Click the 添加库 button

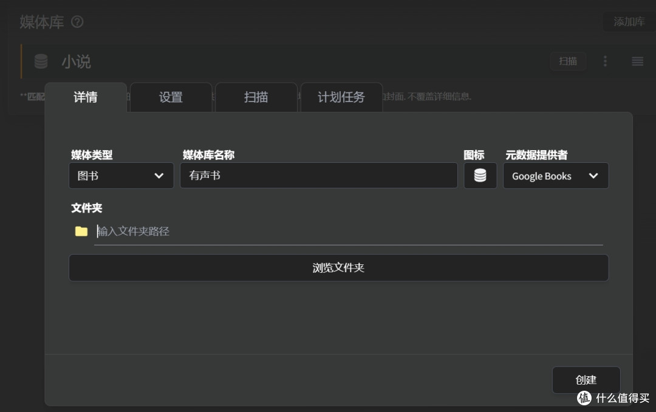pyautogui.click(x=629, y=21)
